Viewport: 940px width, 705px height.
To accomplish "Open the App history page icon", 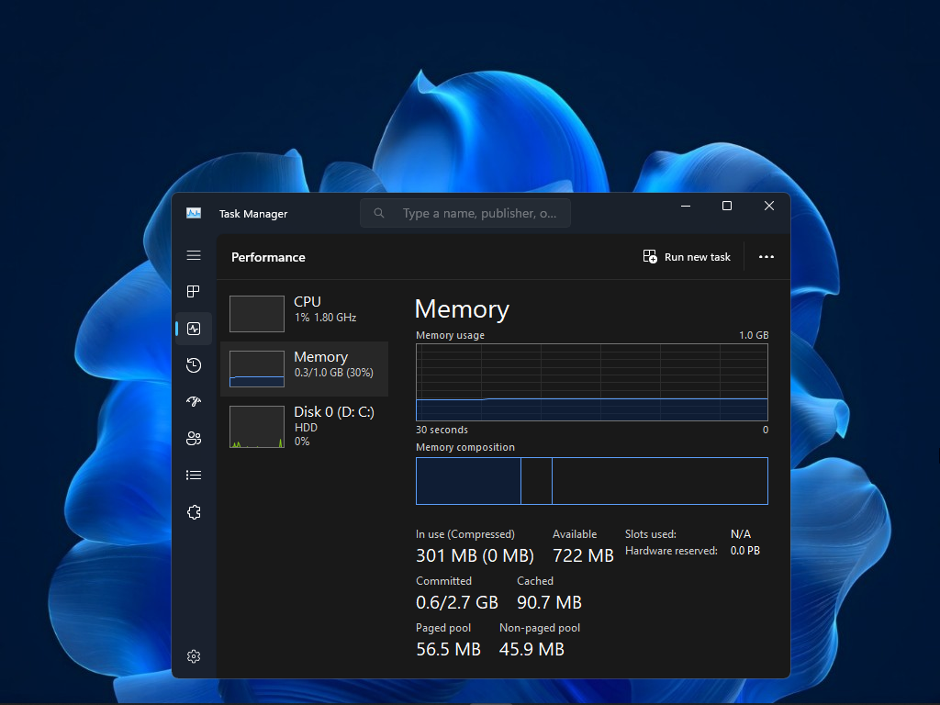I will pos(194,365).
